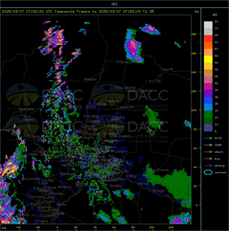This screenshot has width=229, height=231.
Task: Click the Divisadero label
Action: pos(122,136)
